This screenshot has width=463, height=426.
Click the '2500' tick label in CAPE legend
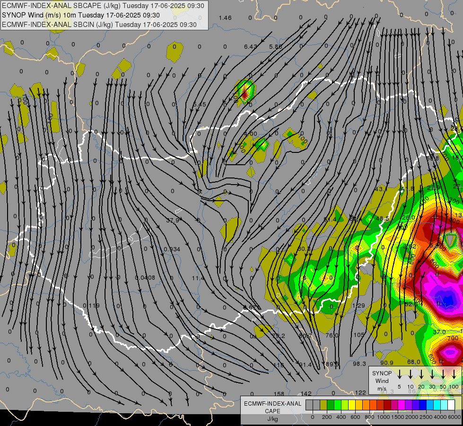(426, 417)
